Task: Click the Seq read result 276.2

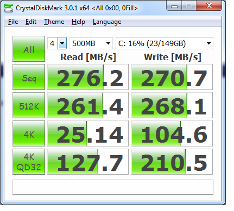Action: 88,77
